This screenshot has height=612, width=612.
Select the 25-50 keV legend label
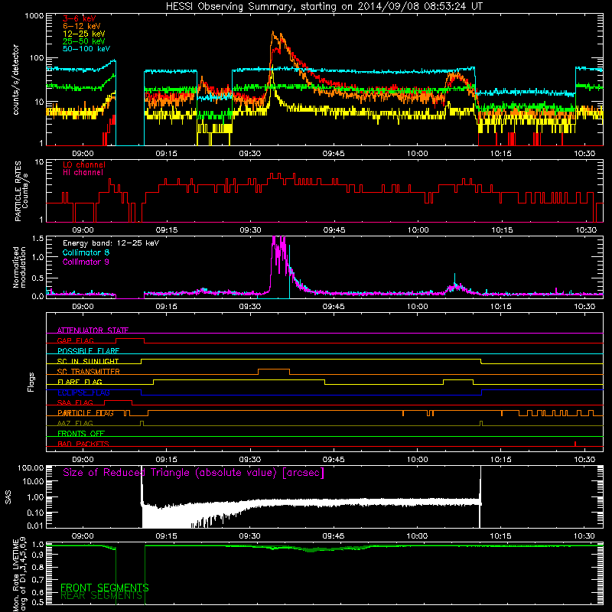coord(84,41)
